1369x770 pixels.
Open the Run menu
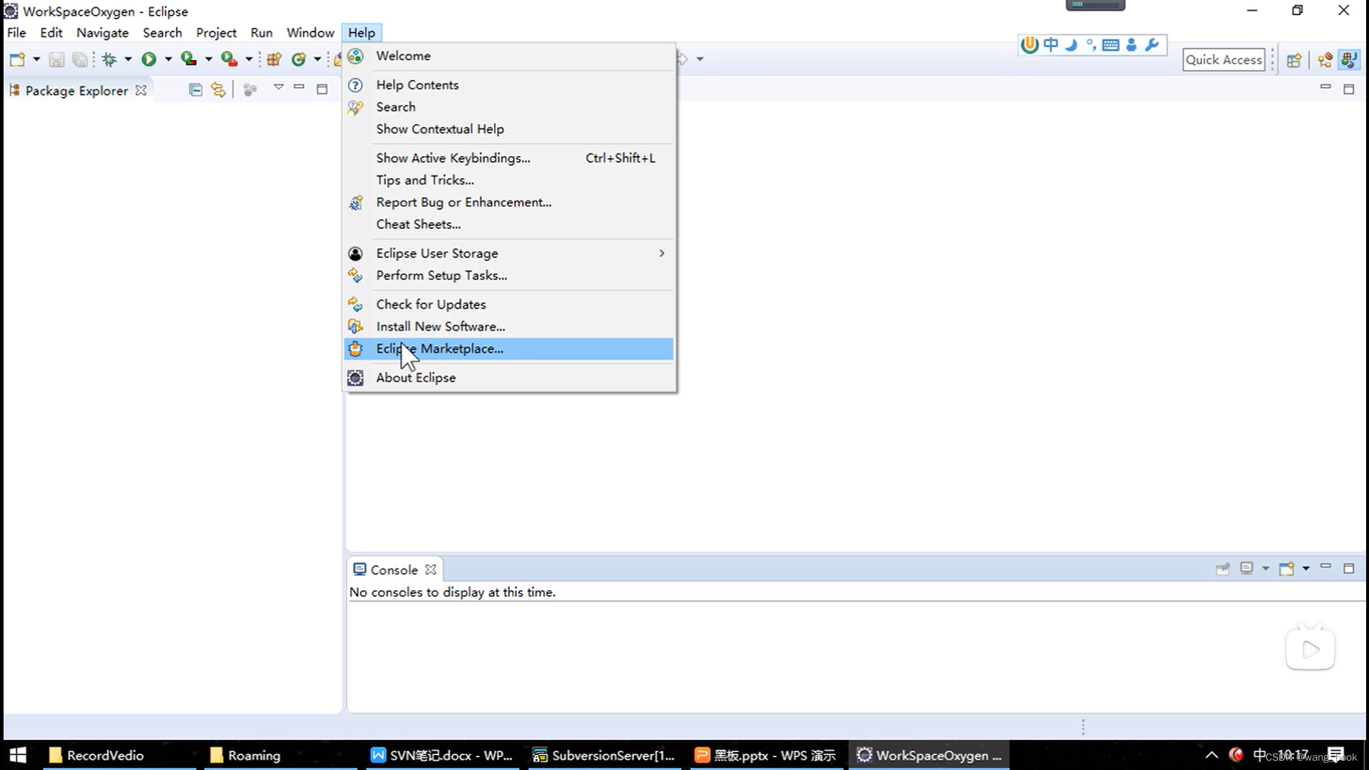tap(262, 33)
